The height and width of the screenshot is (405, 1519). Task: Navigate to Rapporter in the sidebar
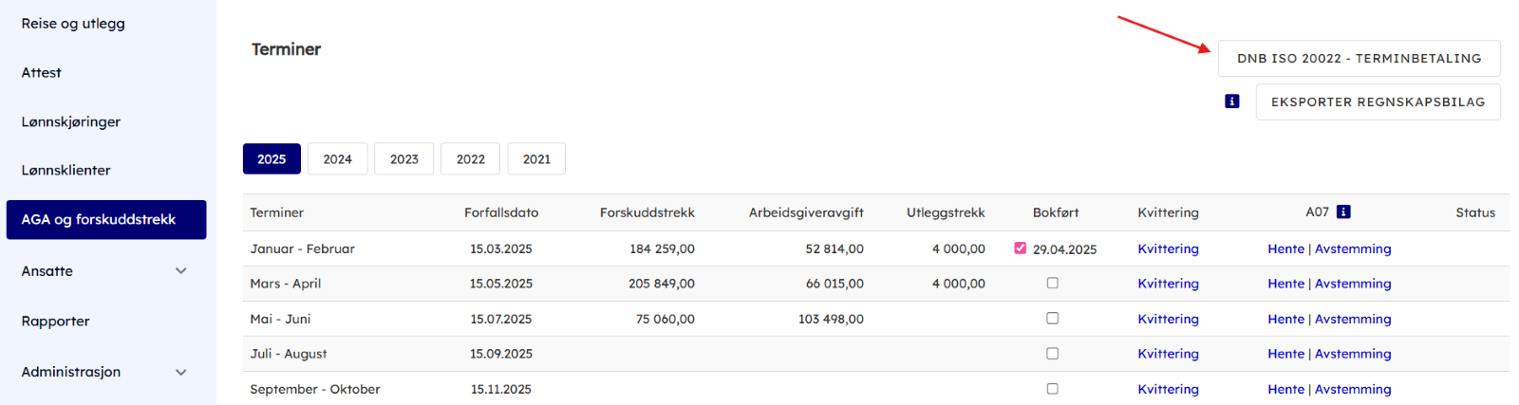[56, 322]
